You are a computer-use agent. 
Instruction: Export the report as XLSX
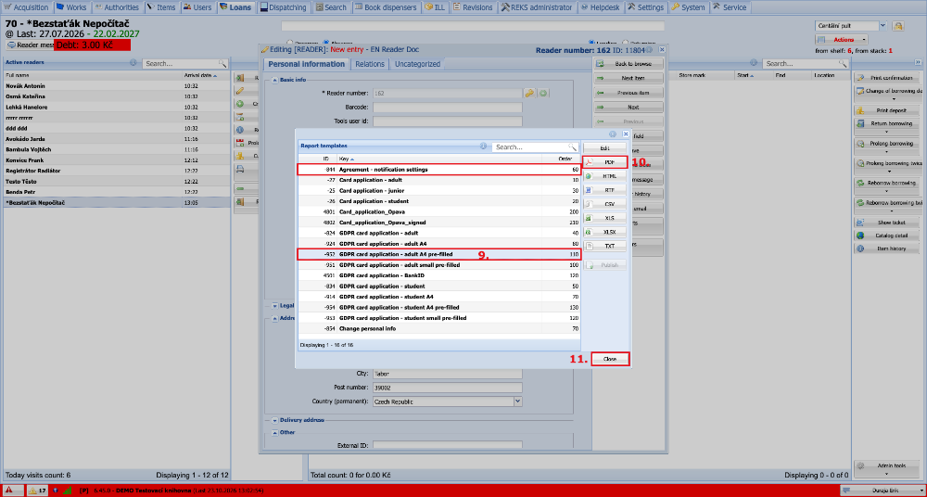click(x=605, y=232)
